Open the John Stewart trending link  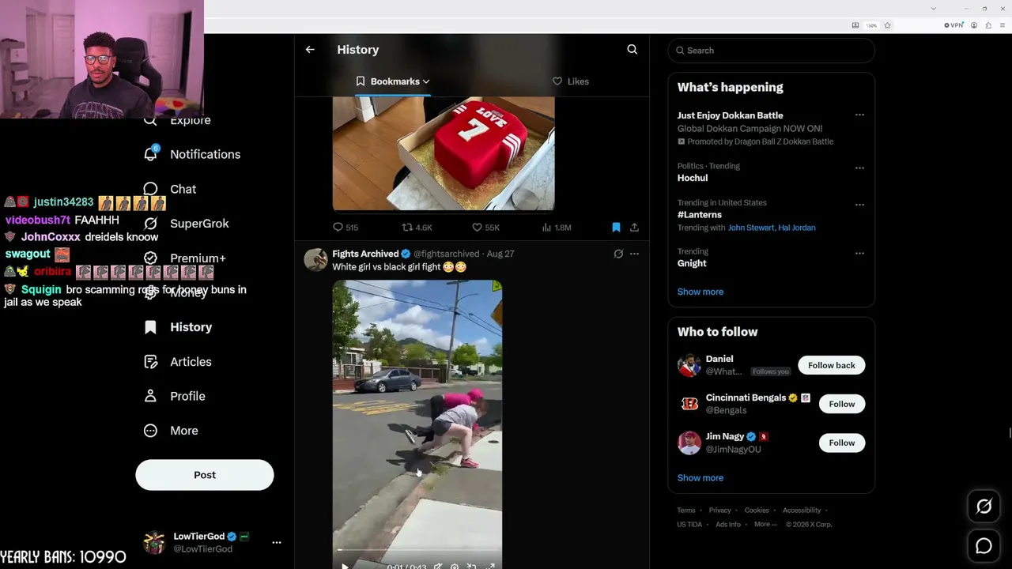pyautogui.click(x=750, y=228)
